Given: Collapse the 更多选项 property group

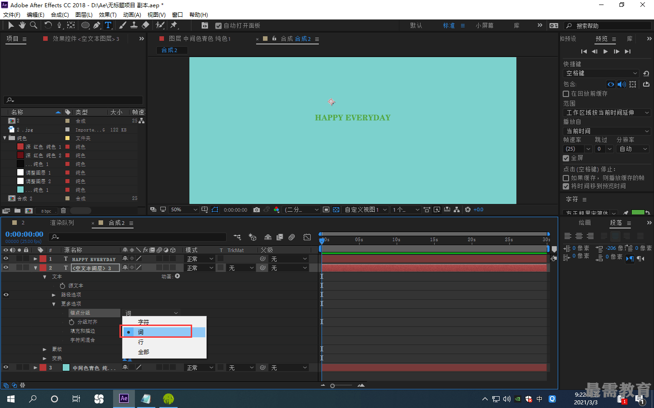Looking at the screenshot, I should pos(54,304).
